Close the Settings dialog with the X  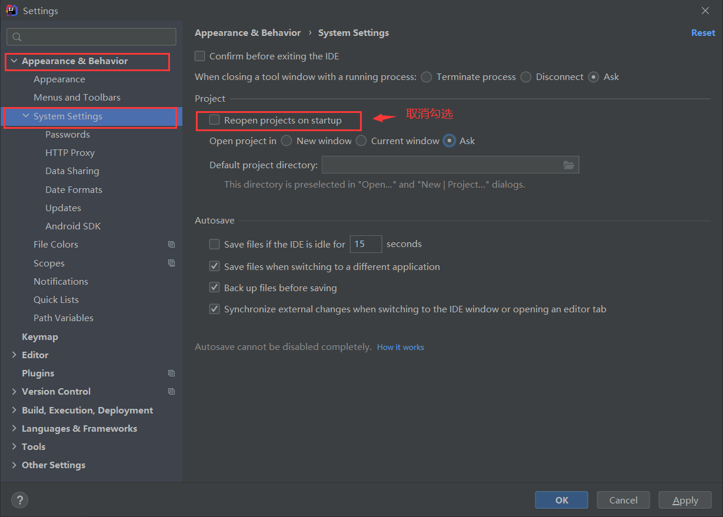pyautogui.click(x=705, y=11)
